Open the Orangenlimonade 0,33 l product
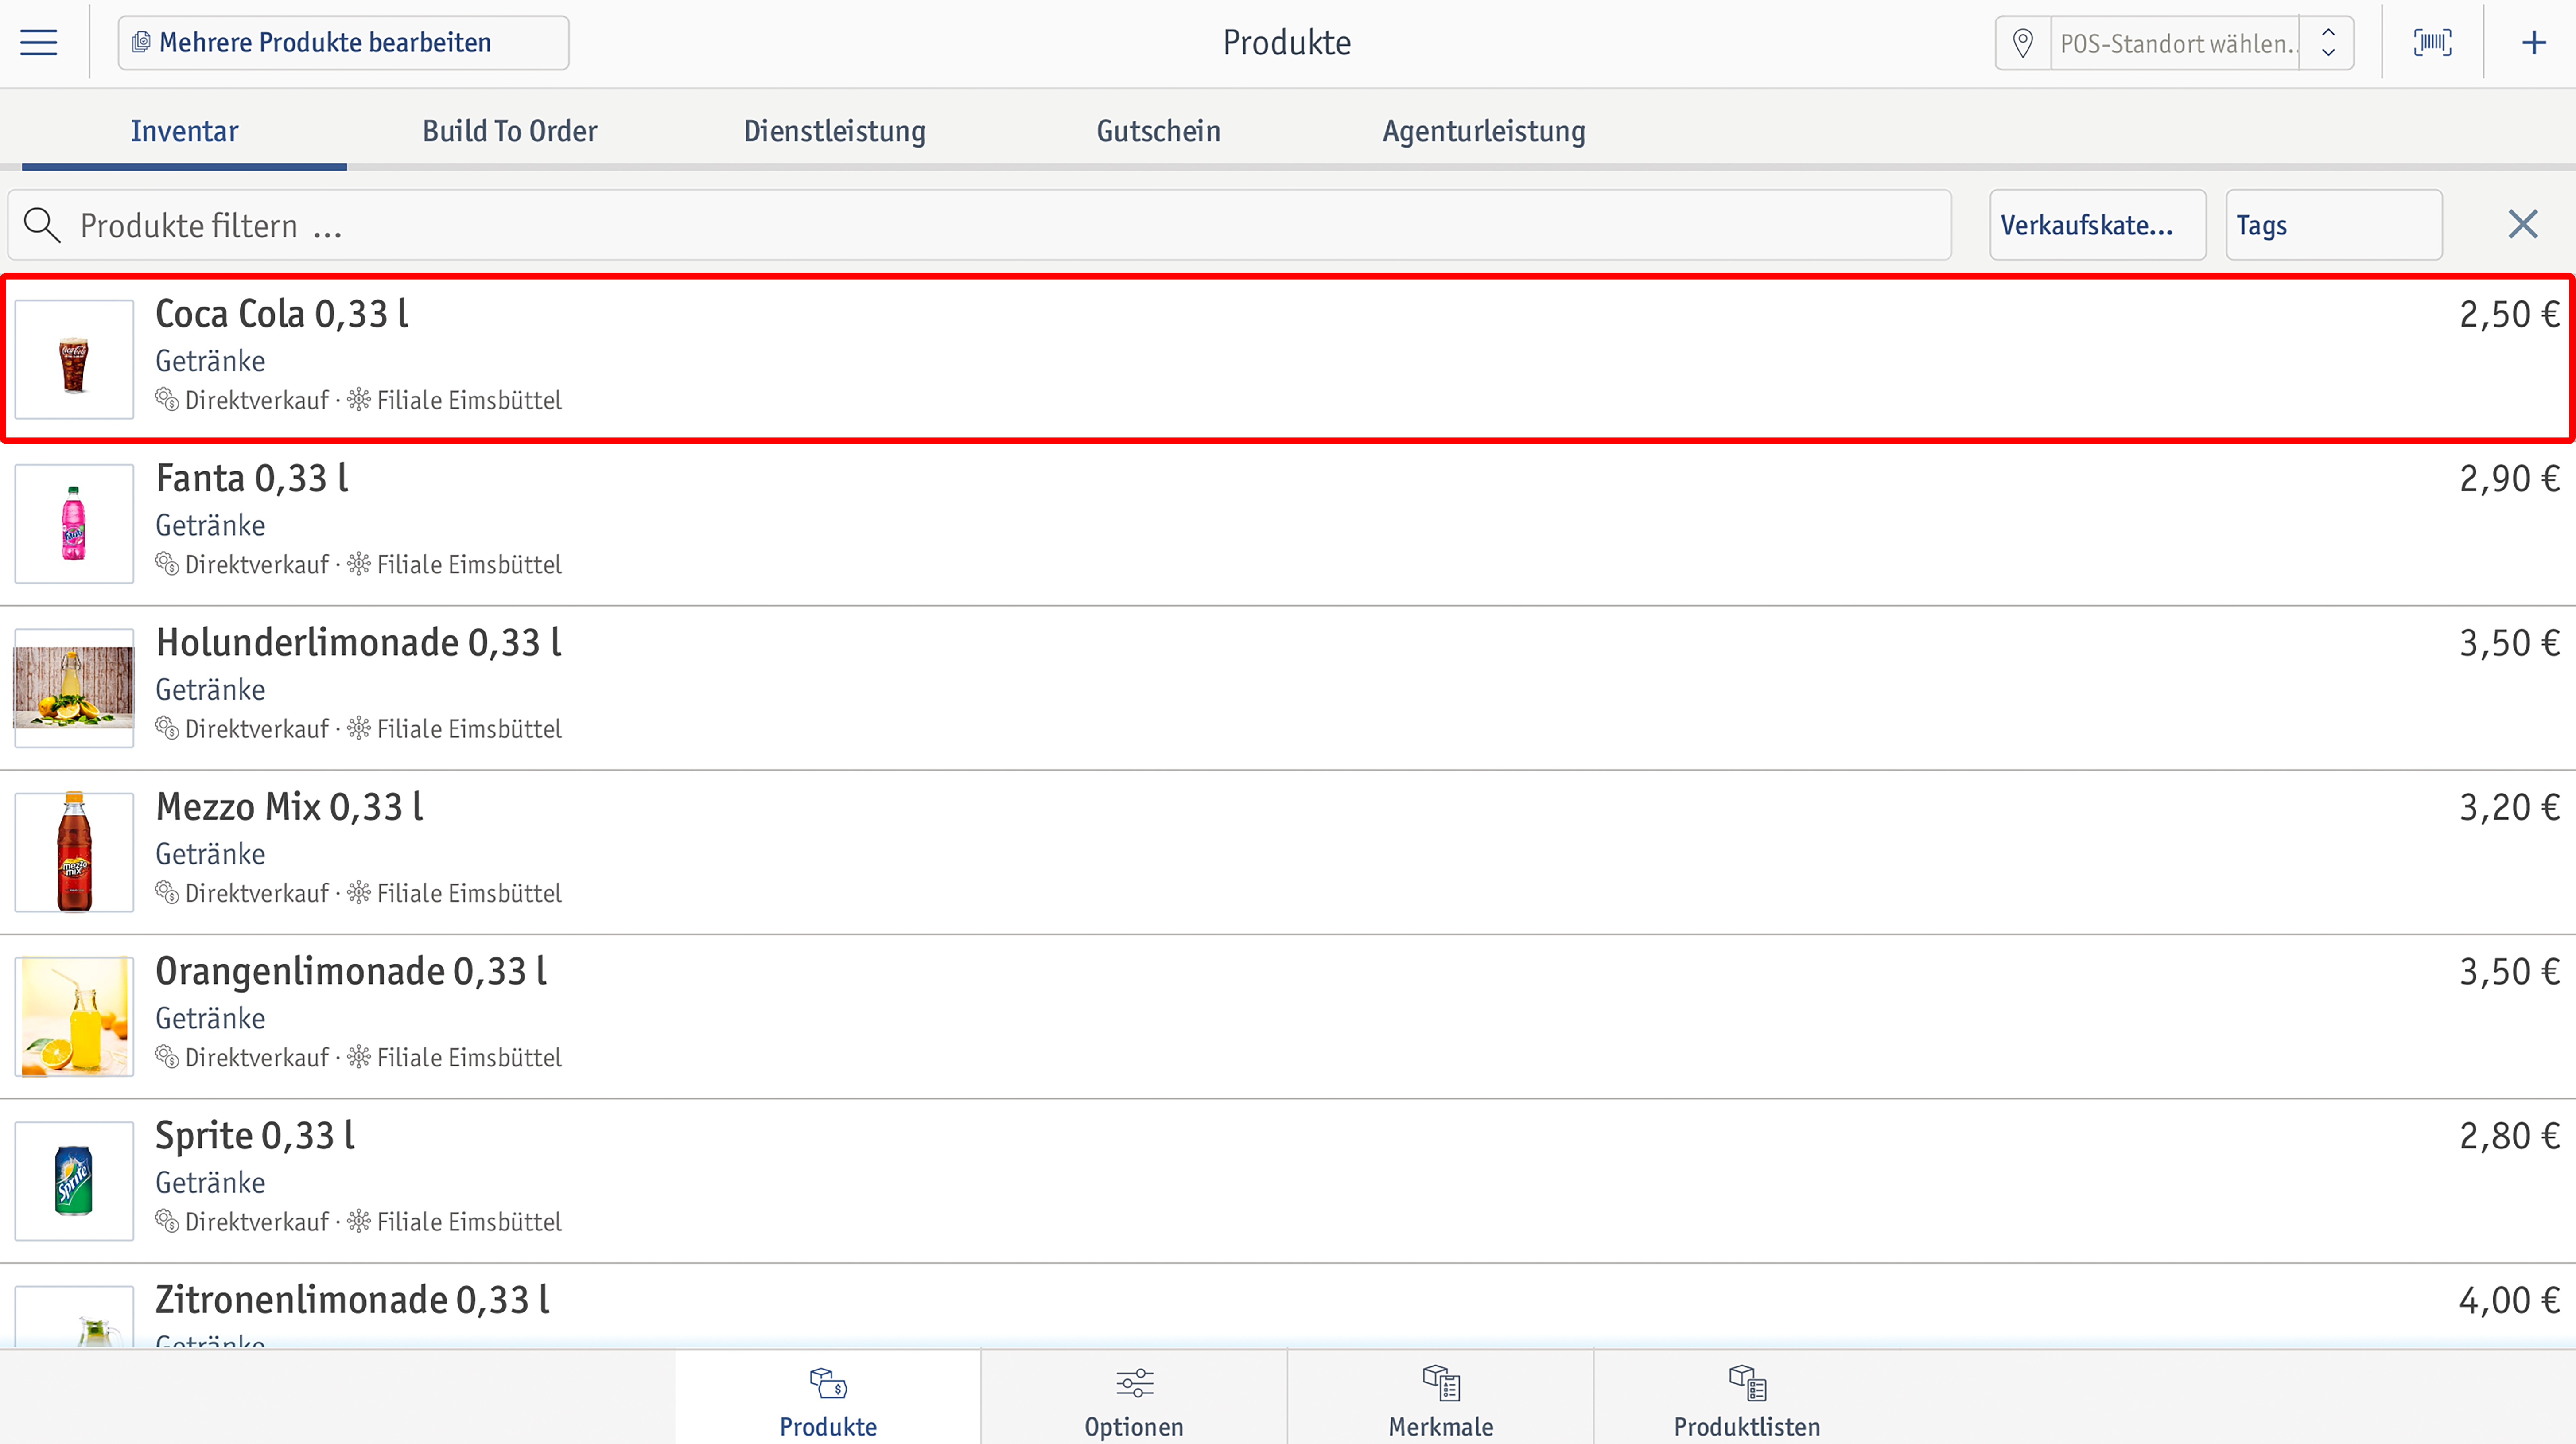Image resolution: width=2576 pixels, height=1444 pixels. (1288, 1016)
